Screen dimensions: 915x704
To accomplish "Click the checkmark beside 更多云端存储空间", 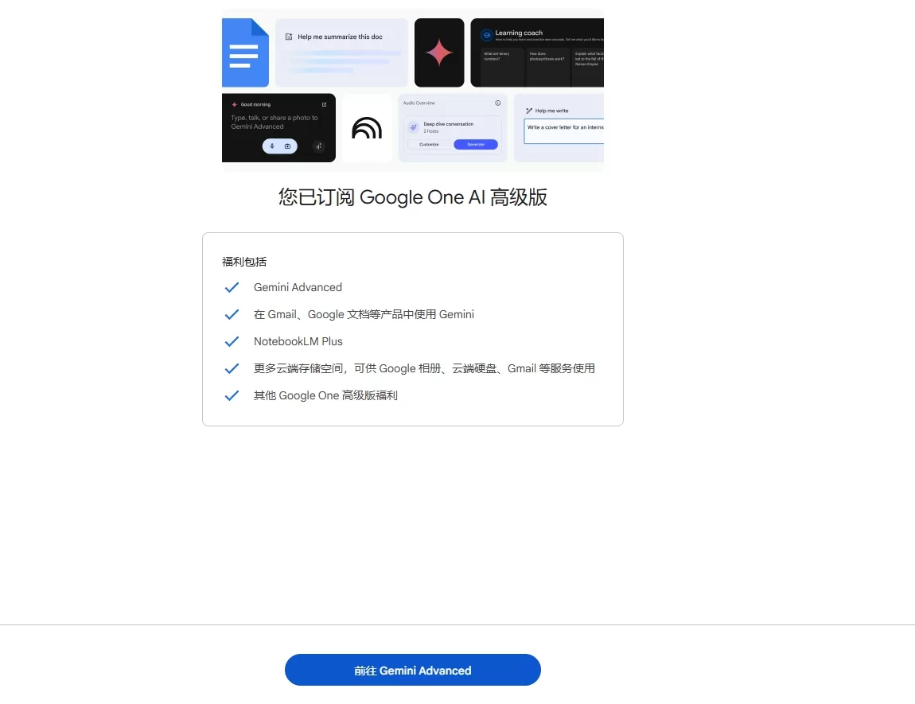I will [x=232, y=368].
